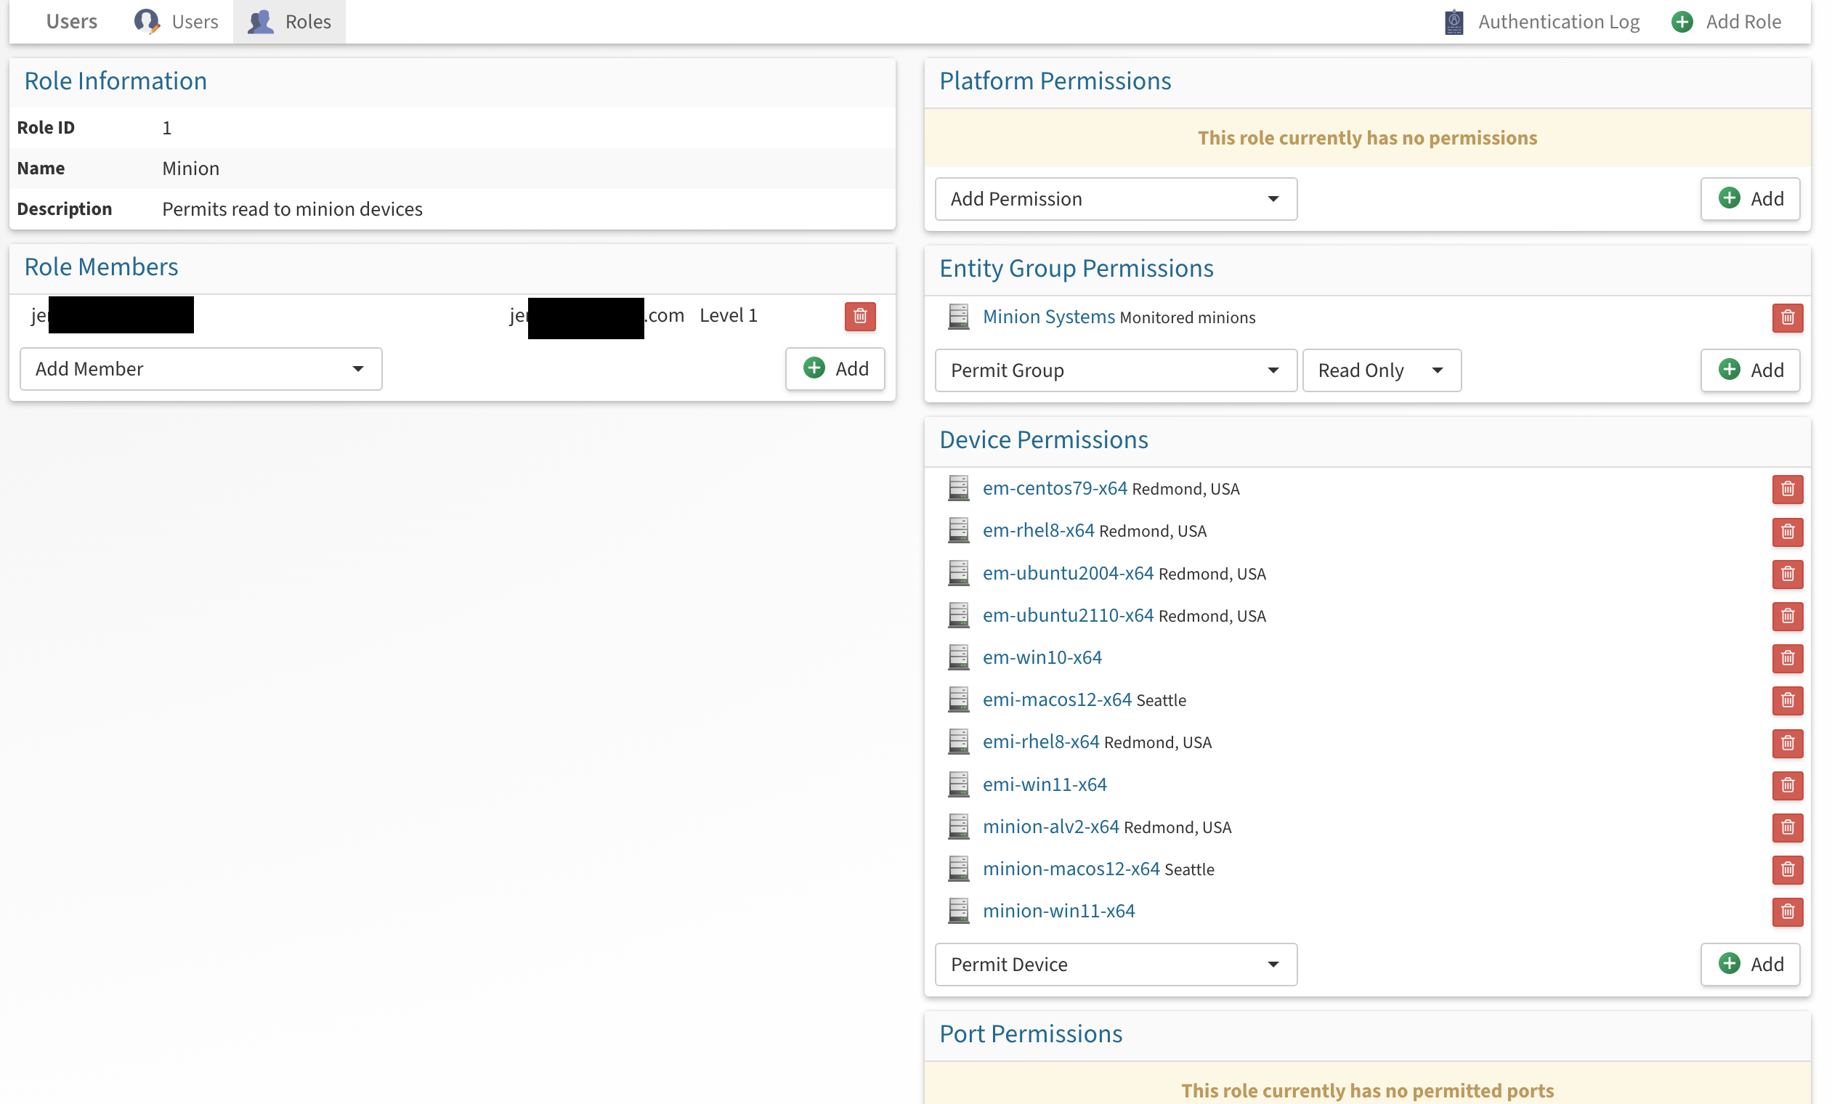Viewport: 1832px width, 1104px height.
Task: Click Add button in Device Permissions
Action: pos(1749,965)
